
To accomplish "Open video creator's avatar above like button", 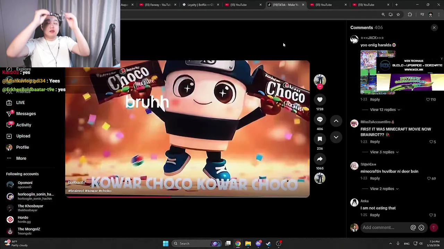I will pyautogui.click(x=320, y=80).
